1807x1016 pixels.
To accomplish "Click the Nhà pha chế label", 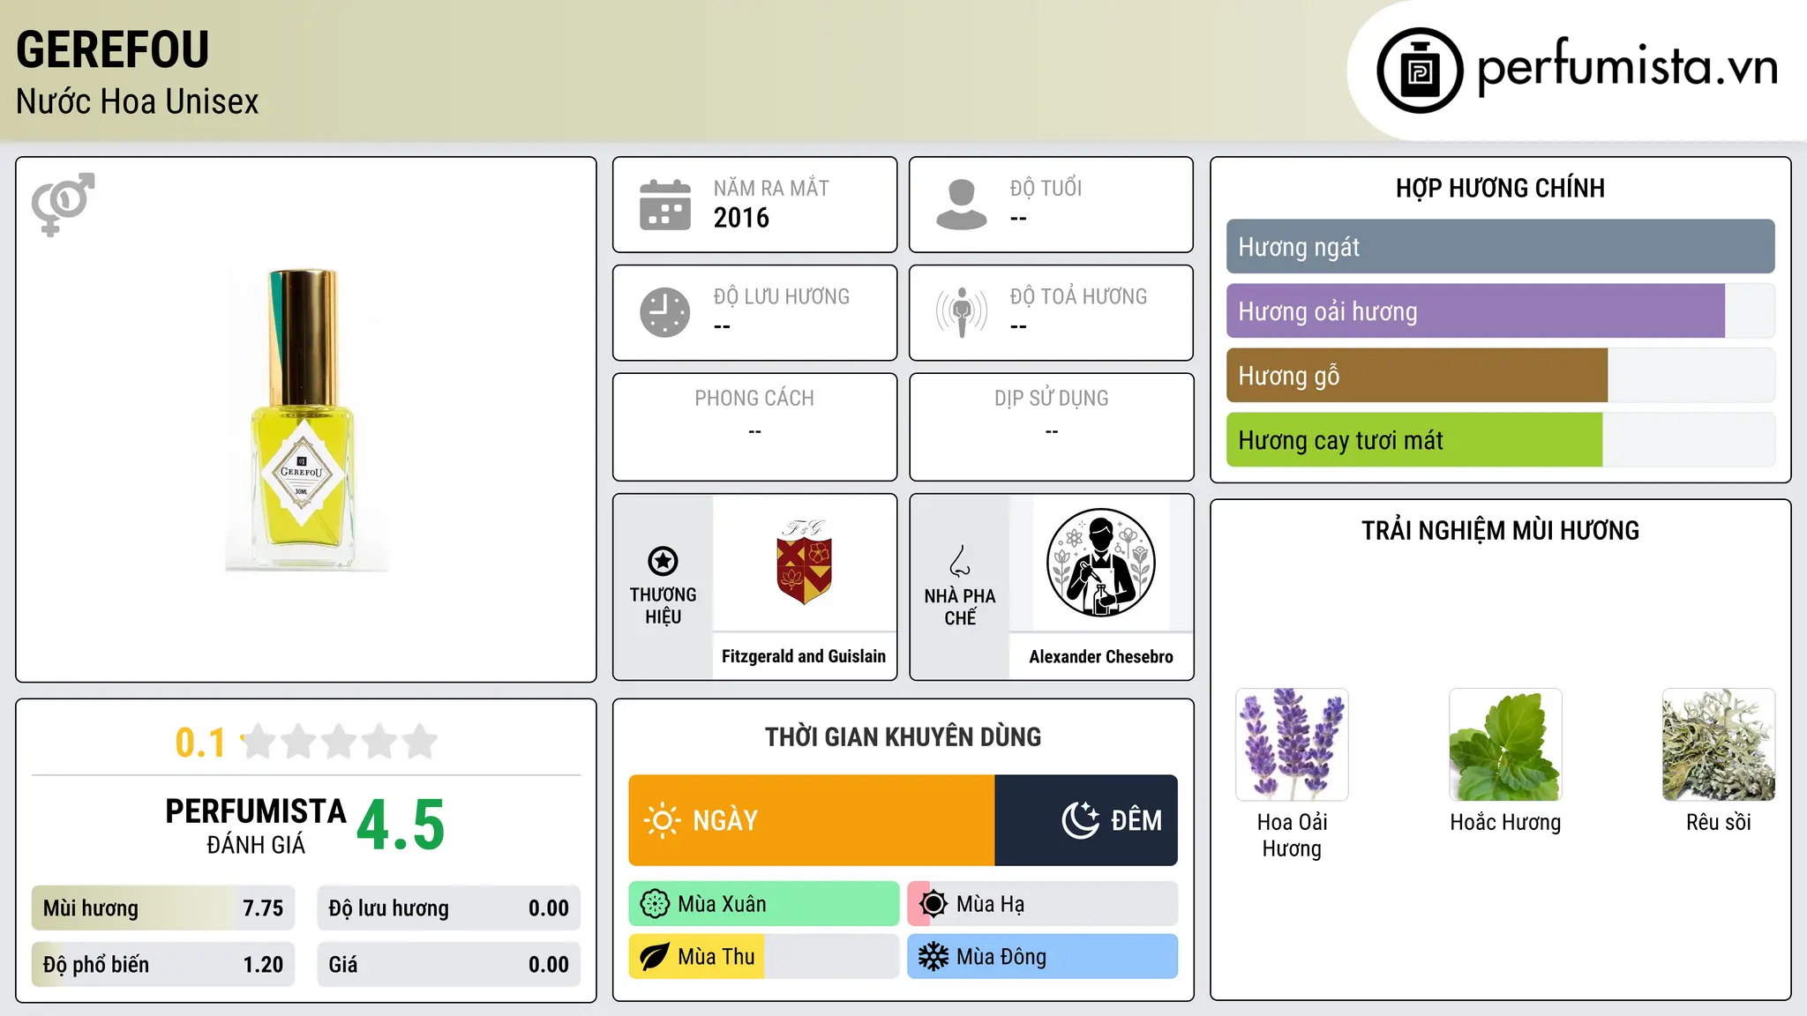I will point(960,607).
